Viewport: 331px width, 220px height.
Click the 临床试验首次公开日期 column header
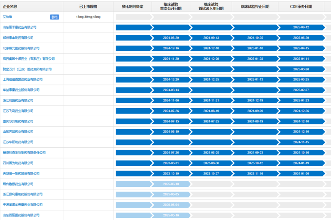[x=171, y=7]
